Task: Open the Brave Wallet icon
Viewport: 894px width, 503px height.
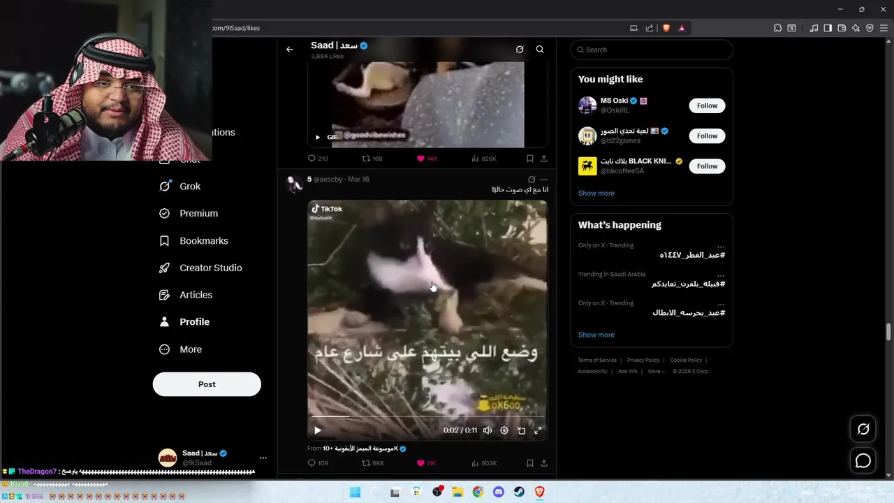Action: pos(842,28)
